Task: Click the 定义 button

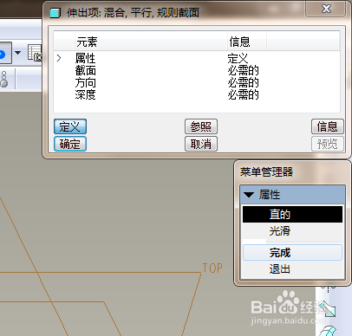Action: pos(70,126)
